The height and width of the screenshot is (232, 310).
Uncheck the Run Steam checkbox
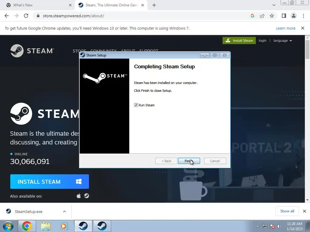tap(136, 105)
